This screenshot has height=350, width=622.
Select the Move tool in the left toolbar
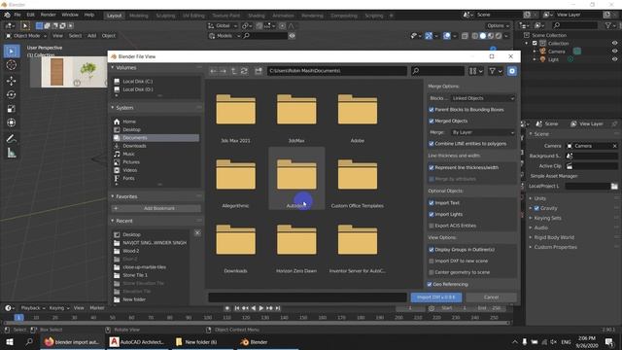pyautogui.click(x=11, y=81)
